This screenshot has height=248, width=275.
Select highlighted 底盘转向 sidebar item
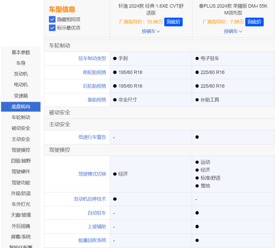click(21, 107)
